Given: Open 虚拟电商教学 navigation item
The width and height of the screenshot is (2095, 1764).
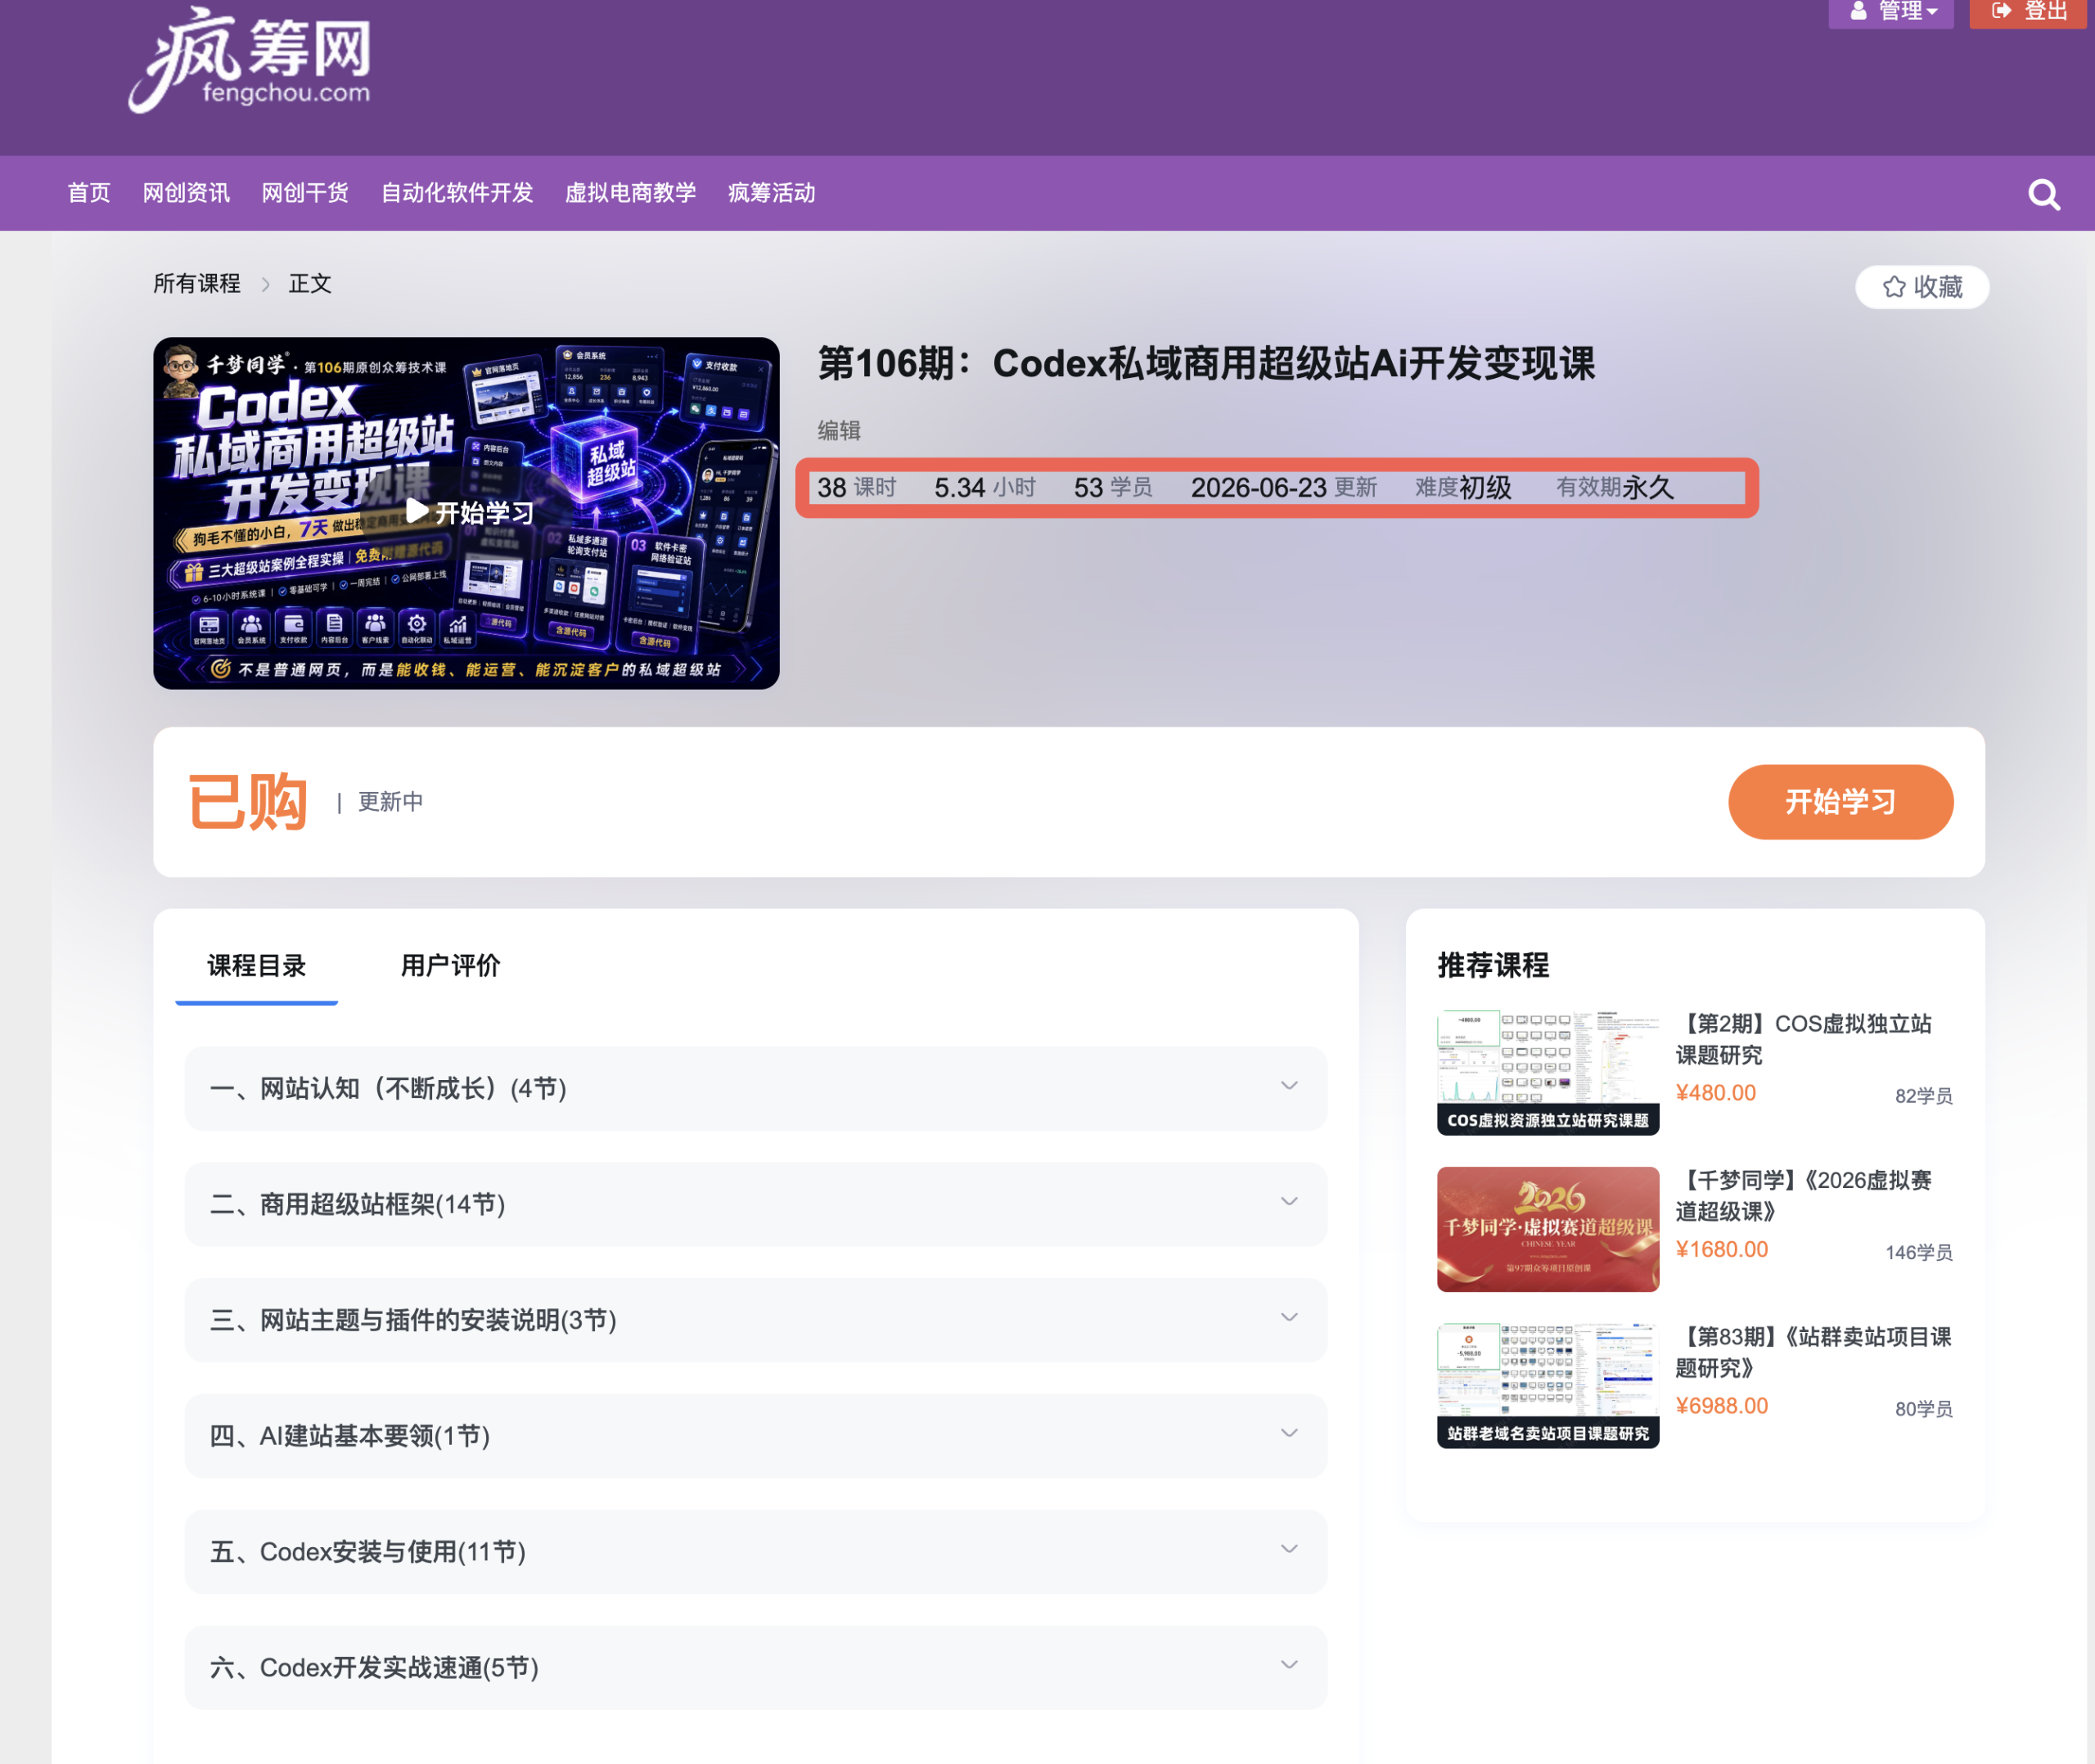Looking at the screenshot, I should pos(630,193).
